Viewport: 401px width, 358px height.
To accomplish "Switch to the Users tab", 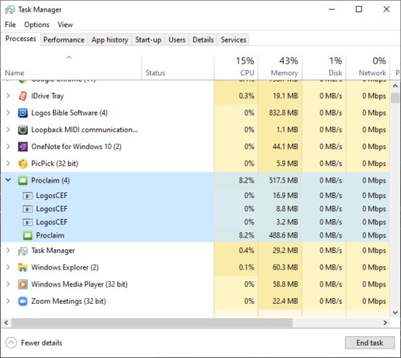I will click(x=176, y=39).
